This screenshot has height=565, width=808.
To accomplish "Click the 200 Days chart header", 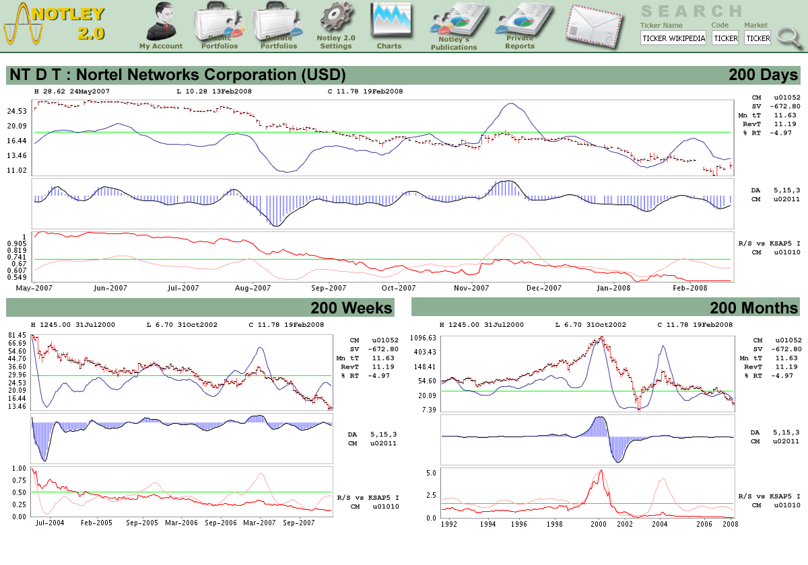I will point(763,75).
